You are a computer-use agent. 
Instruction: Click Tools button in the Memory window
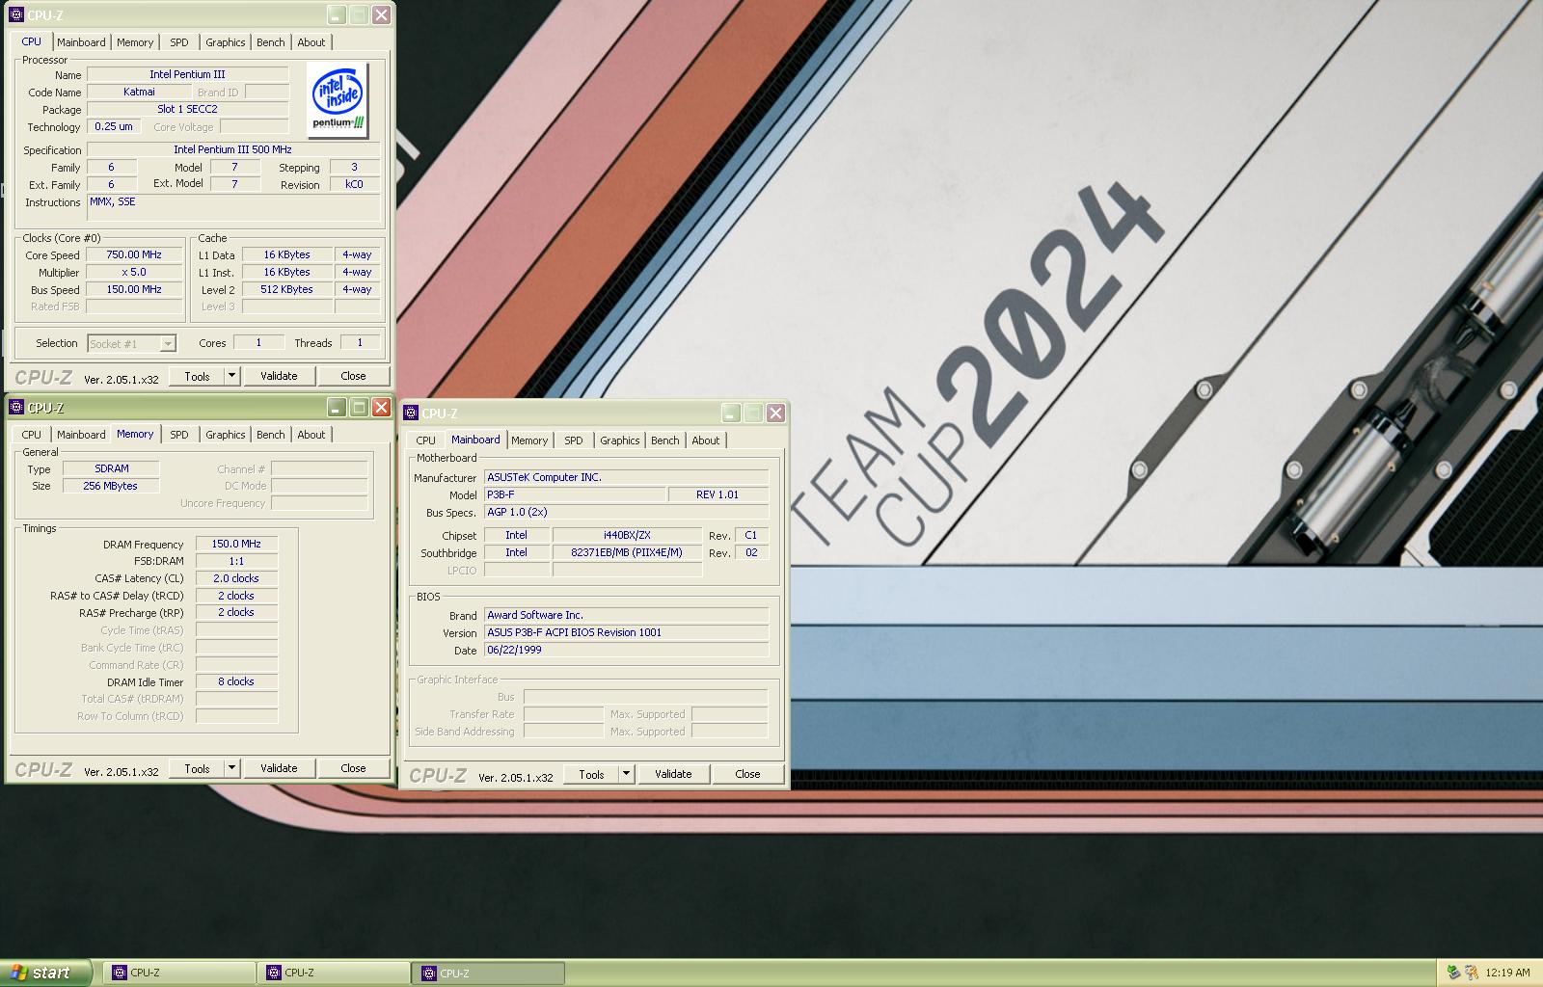click(197, 768)
